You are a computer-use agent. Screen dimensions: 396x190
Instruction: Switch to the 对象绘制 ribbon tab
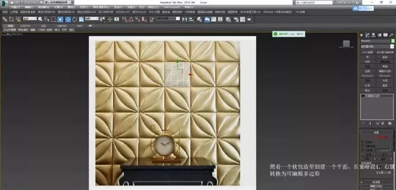(x=62, y=26)
